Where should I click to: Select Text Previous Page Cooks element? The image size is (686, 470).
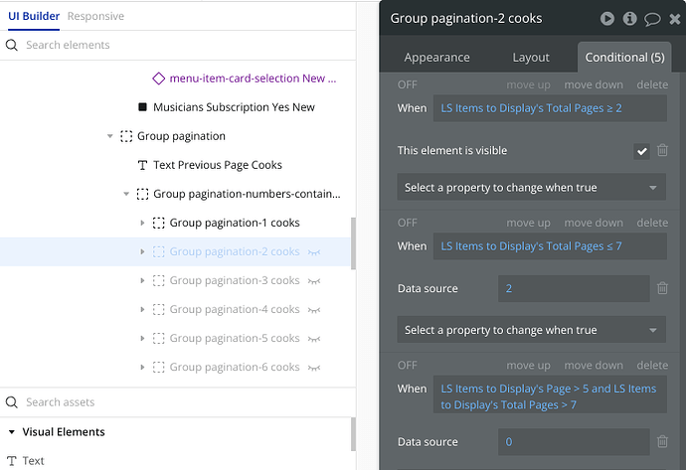point(217,165)
